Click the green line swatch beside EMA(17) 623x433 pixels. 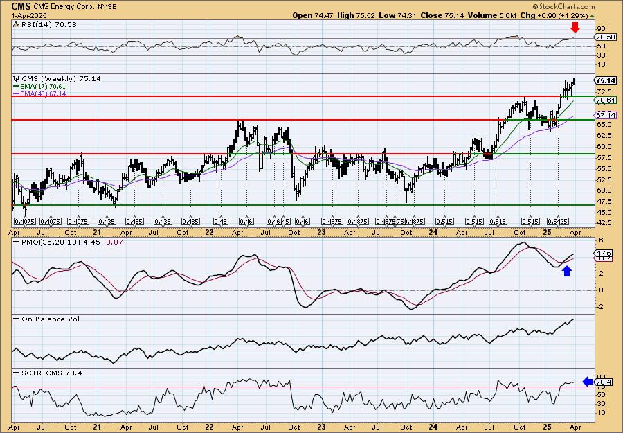17,87
